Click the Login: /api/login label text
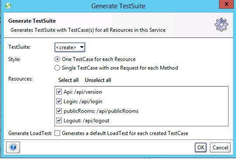 tap(83, 101)
